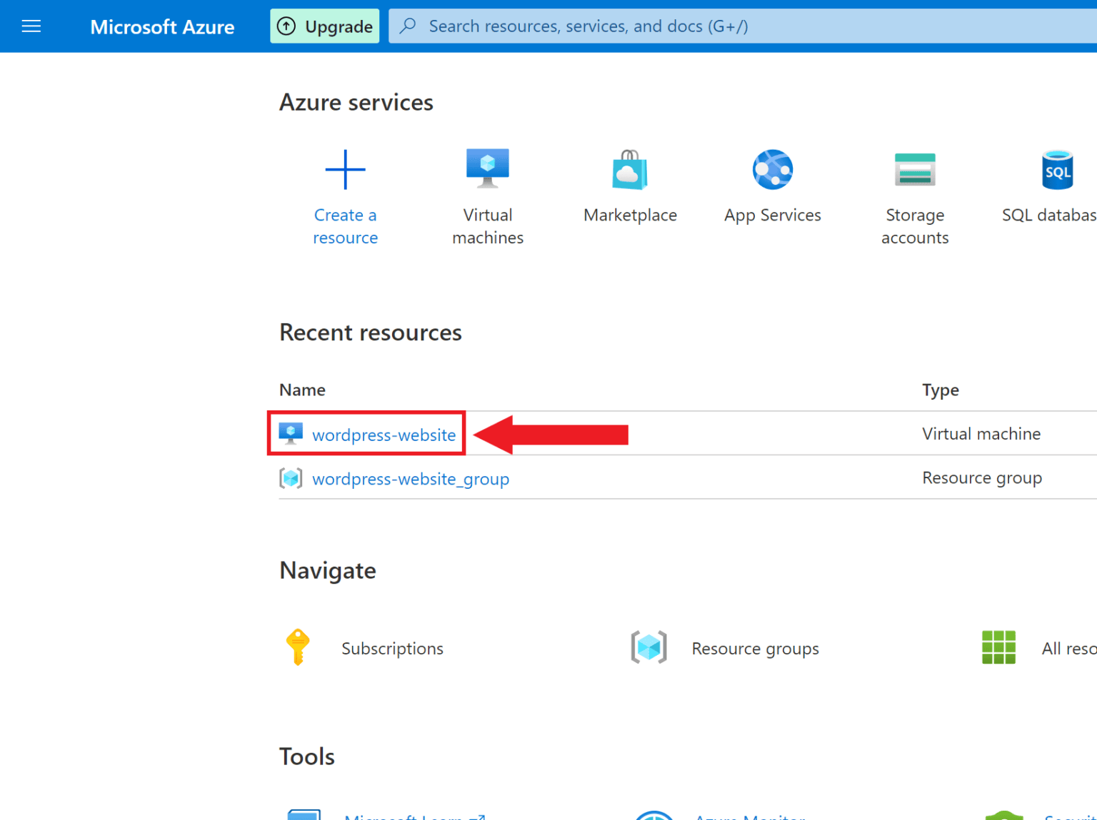Screen dimensions: 1097x820
Task: Open the Marketplace shopping bag icon
Action: (x=630, y=170)
